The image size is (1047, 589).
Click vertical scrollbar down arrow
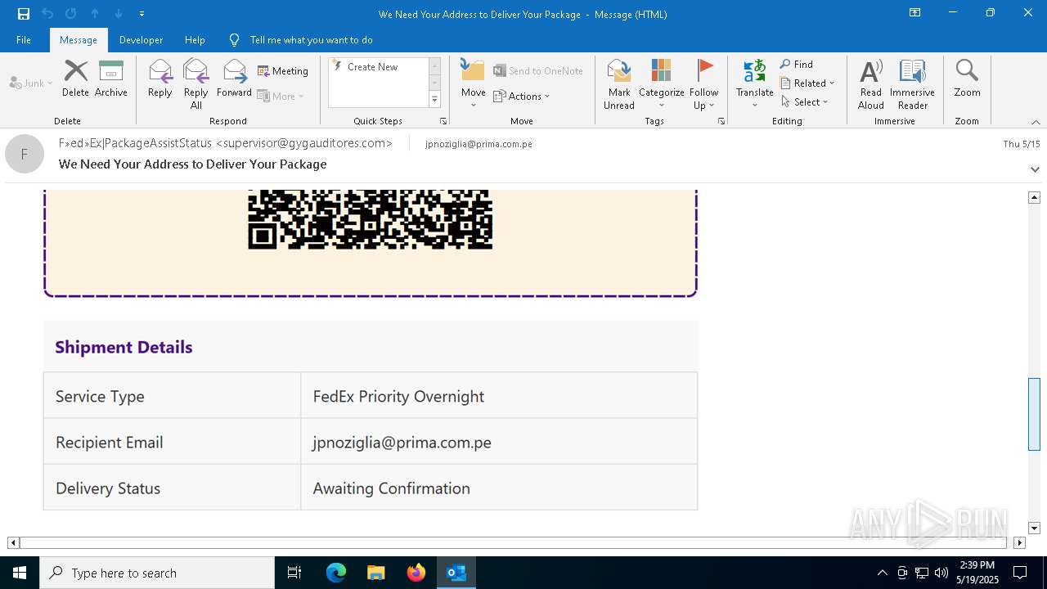point(1034,528)
